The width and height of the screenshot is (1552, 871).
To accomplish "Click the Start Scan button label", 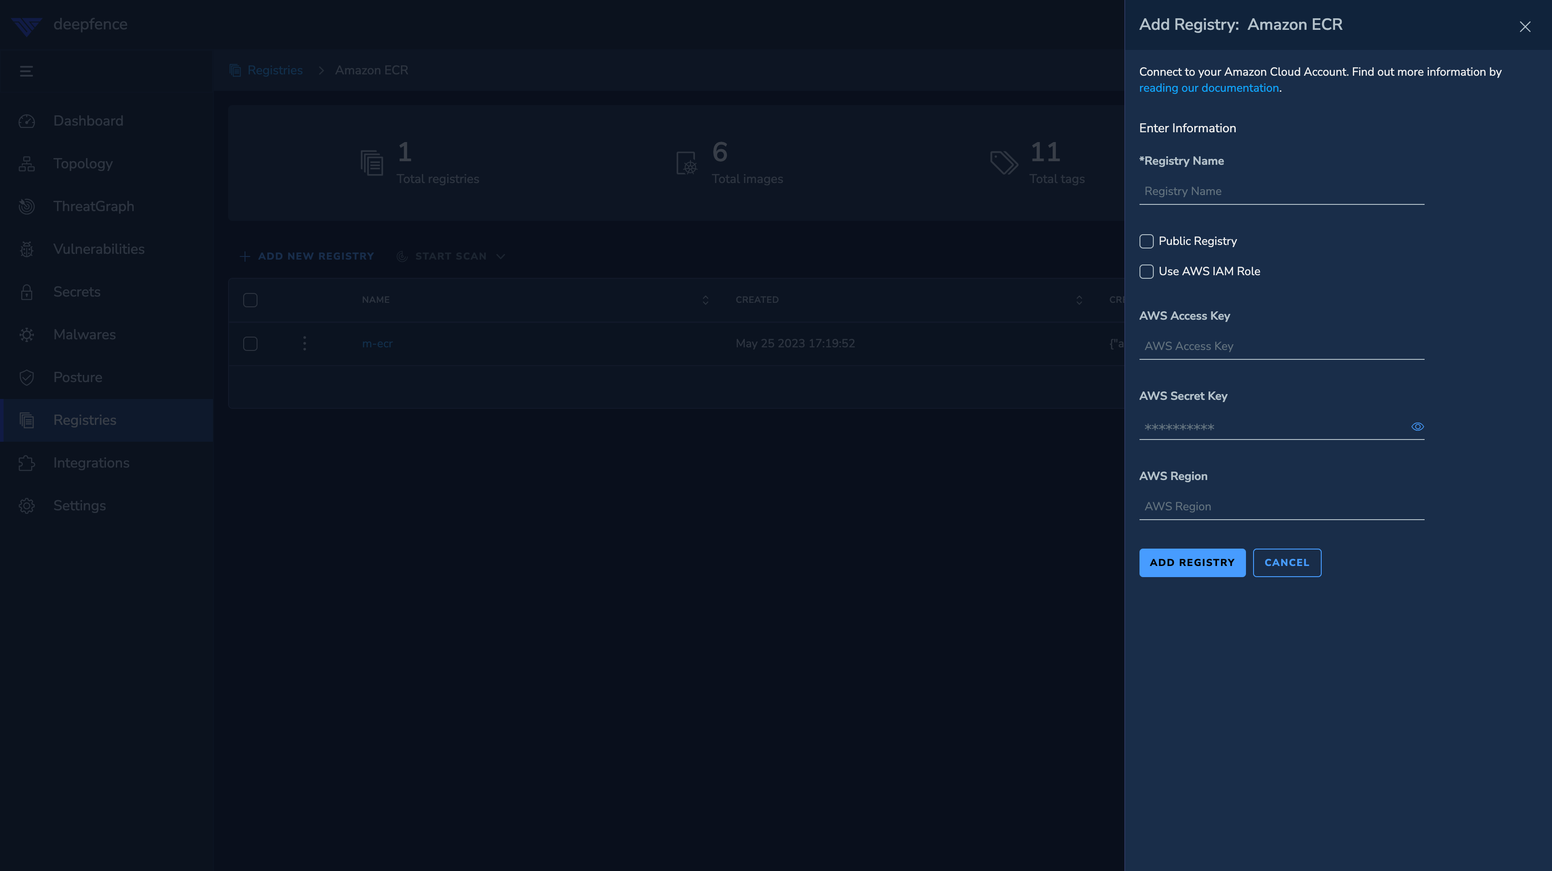I will tap(451, 256).
